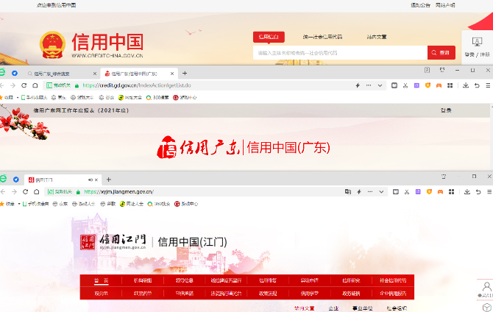Open the three-dots menu in Guangdong address bar
This screenshot has height=312, width=493.
click(369, 85)
